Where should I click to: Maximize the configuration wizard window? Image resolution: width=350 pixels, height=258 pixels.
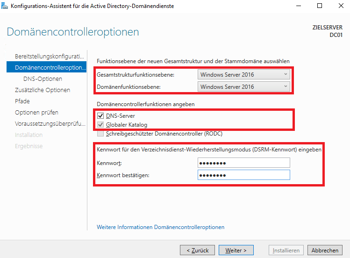tap(320, 6)
